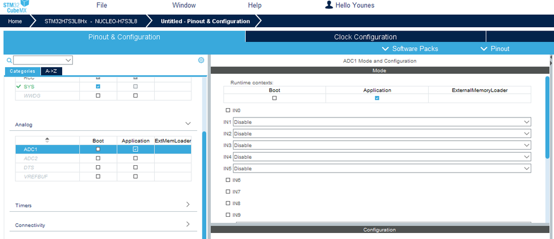Click the user profile icon
This screenshot has height=239, width=554.
click(x=329, y=5)
